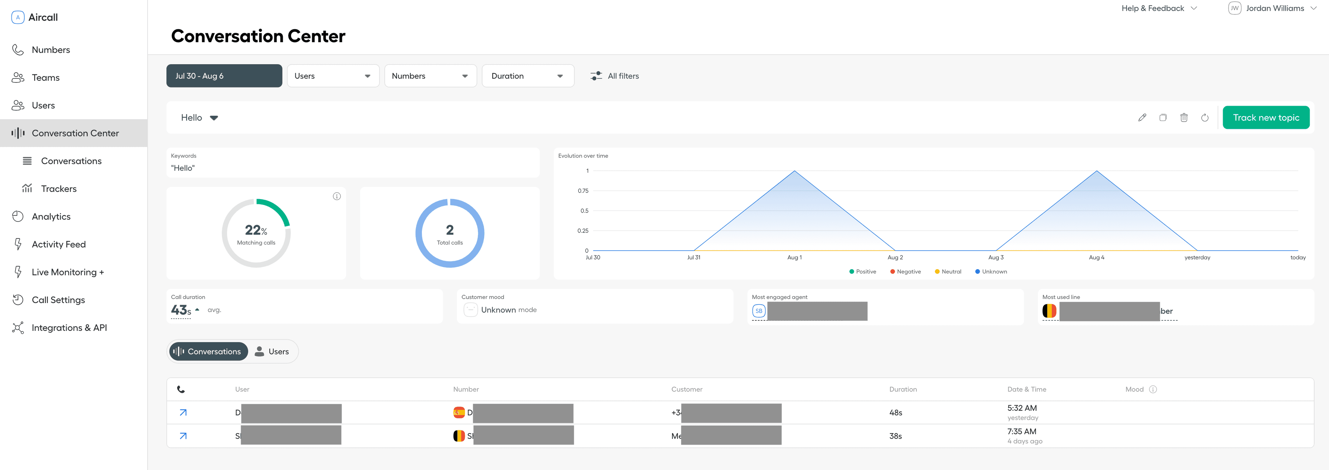This screenshot has height=470, width=1329.
Task: Click the Mood column info icon
Action: coord(1153,389)
